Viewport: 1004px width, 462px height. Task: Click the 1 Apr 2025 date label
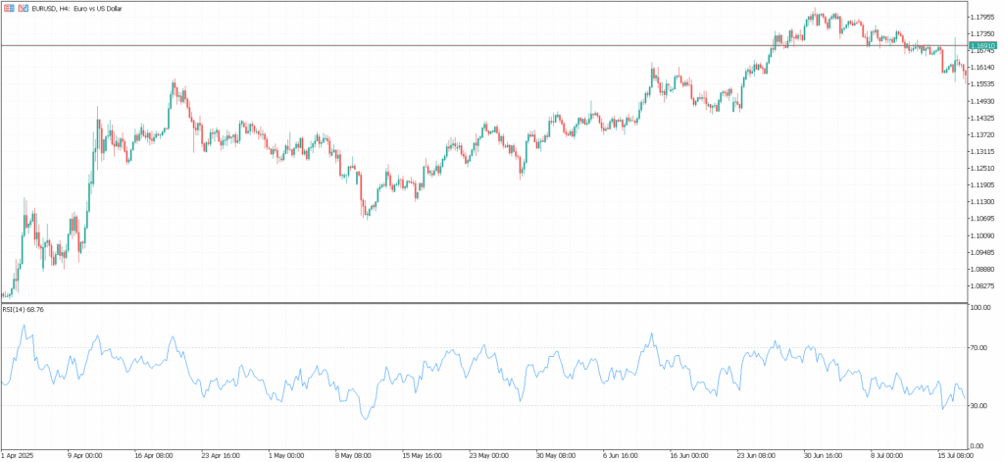(17, 455)
